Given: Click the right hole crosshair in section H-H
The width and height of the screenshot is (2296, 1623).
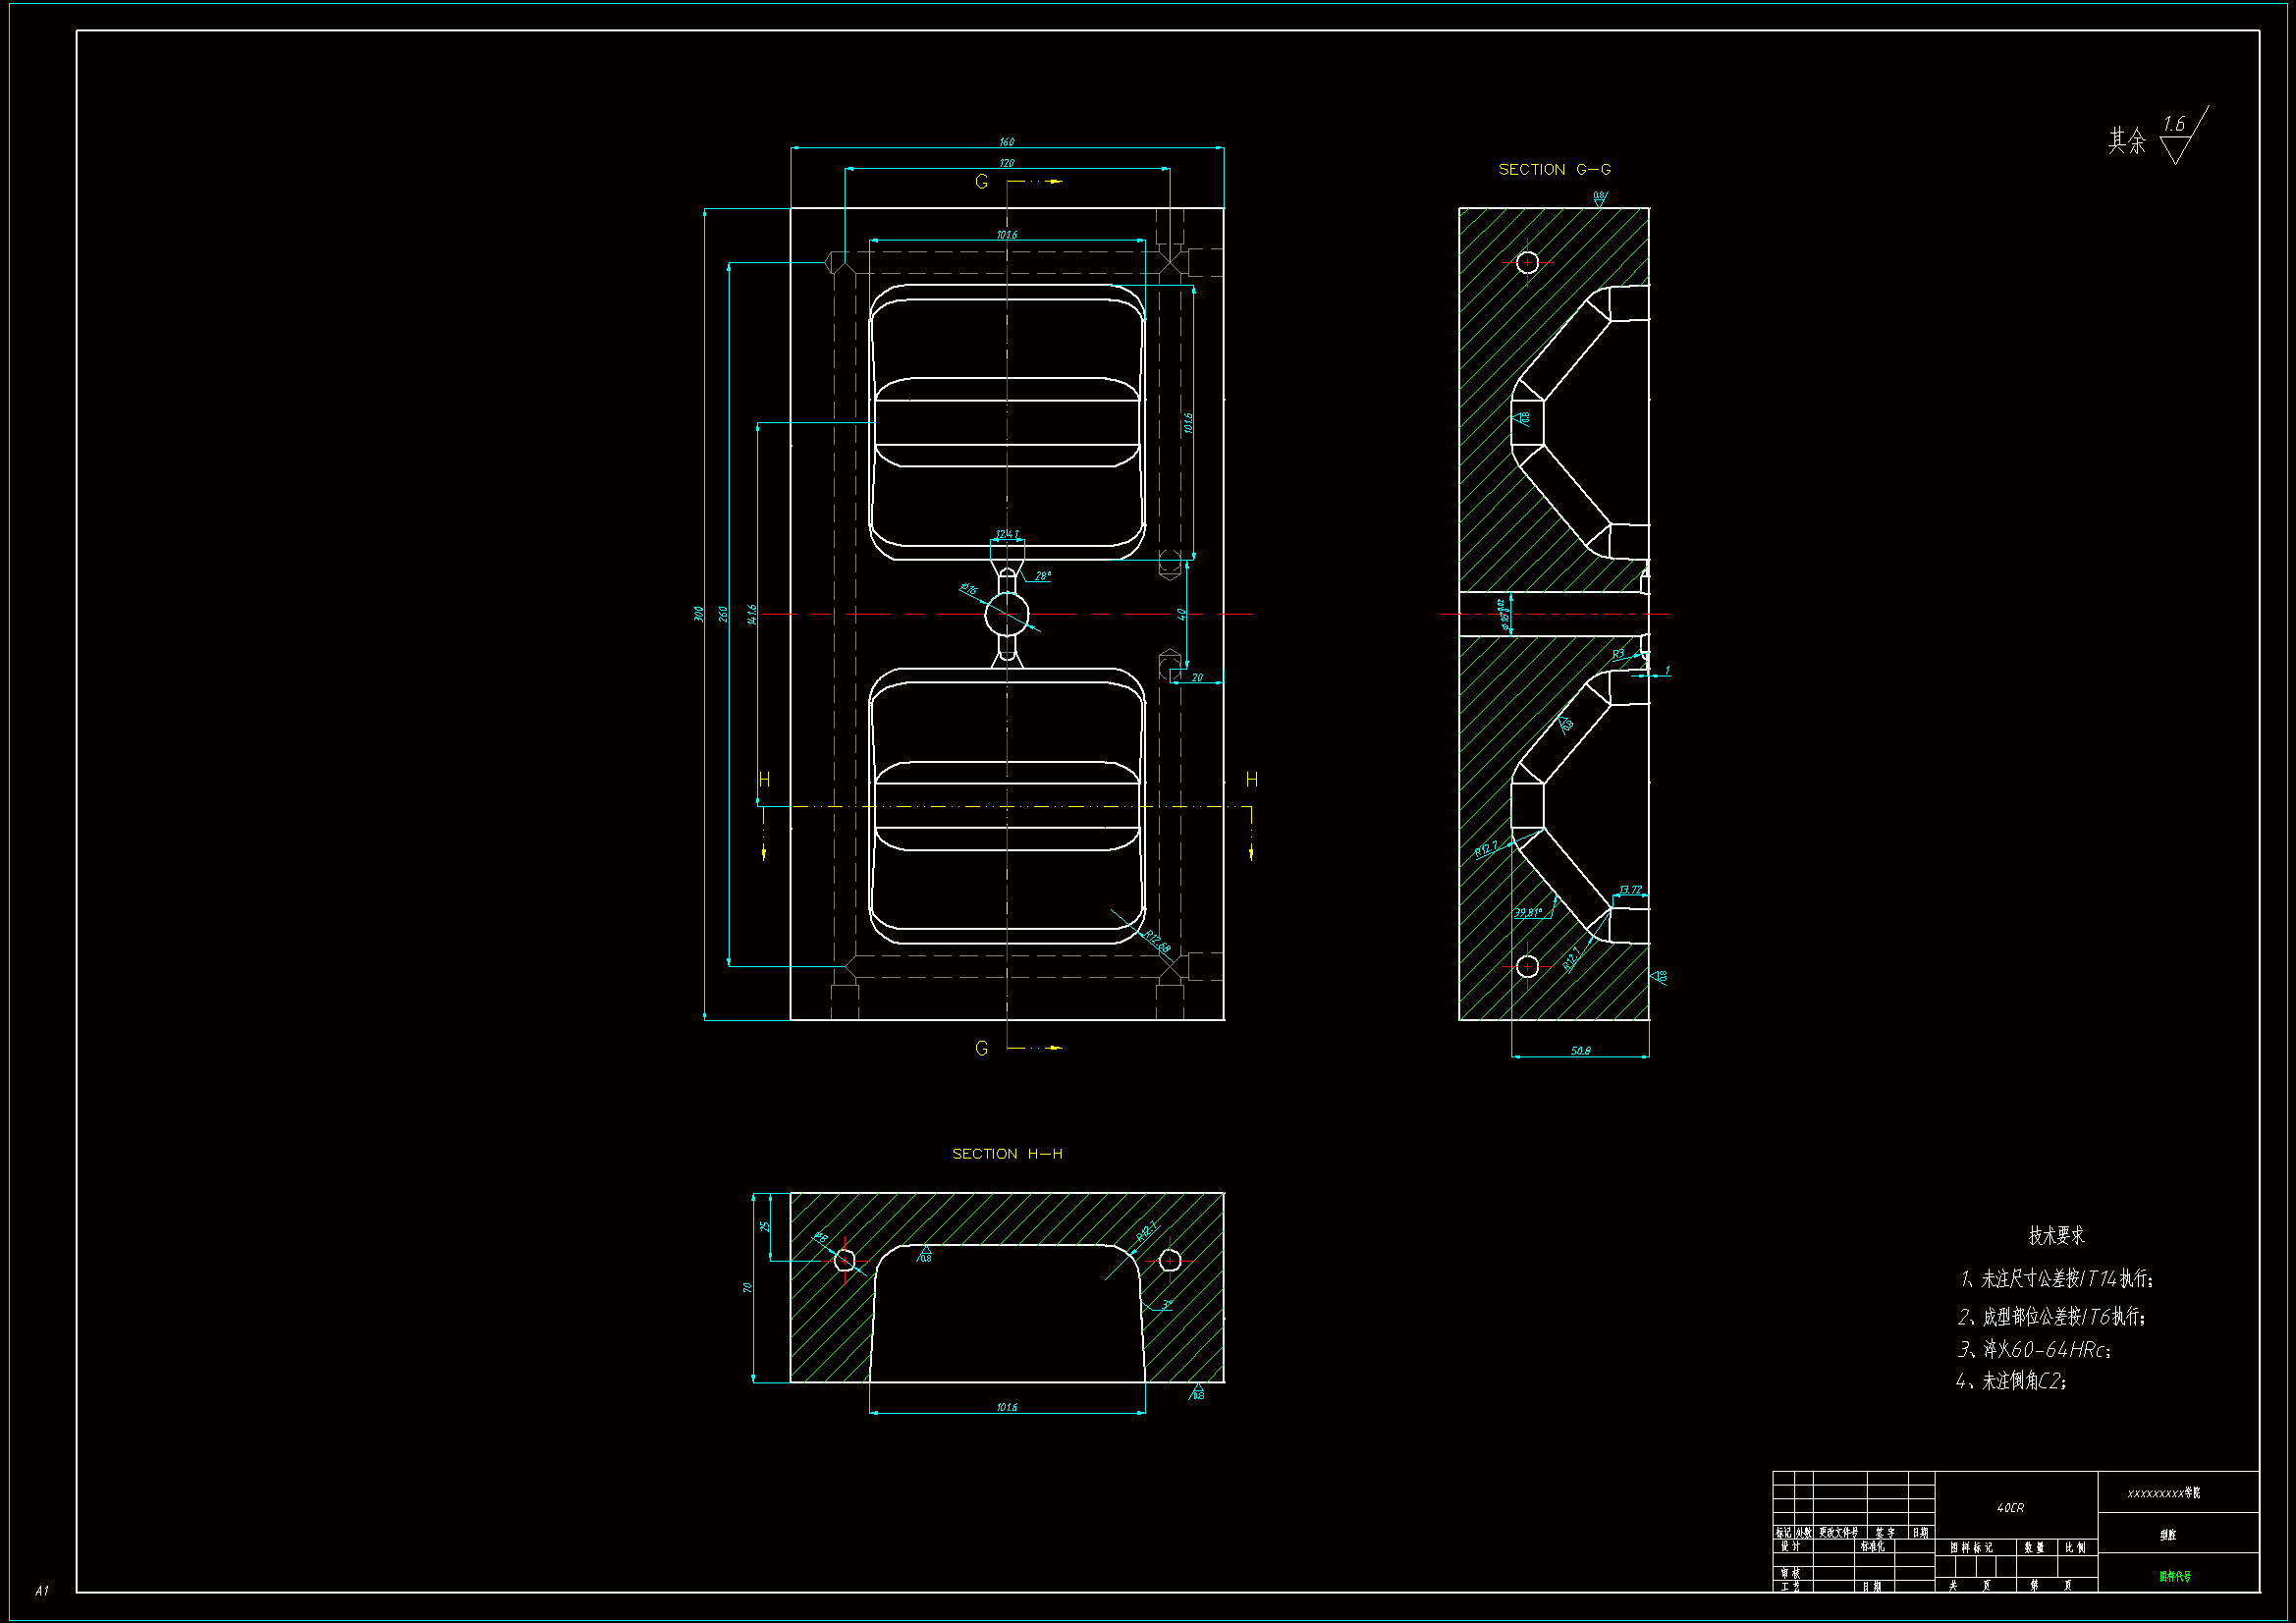Looking at the screenshot, I should (x=1170, y=1261).
